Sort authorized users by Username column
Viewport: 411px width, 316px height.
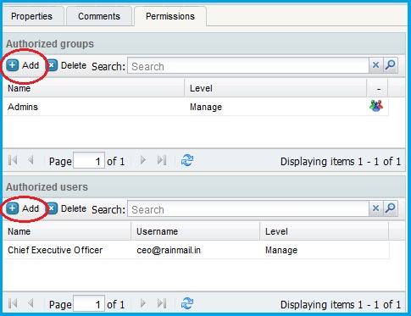click(196, 231)
